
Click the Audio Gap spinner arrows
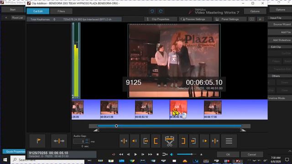(x=87, y=142)
